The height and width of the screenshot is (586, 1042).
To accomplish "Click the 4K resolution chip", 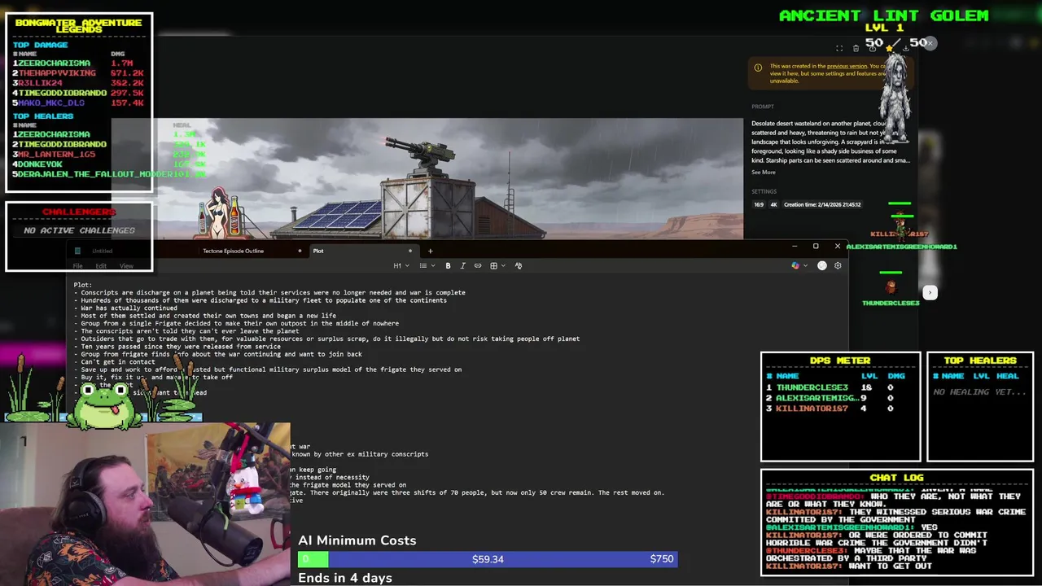I will [x=773, y=204].
